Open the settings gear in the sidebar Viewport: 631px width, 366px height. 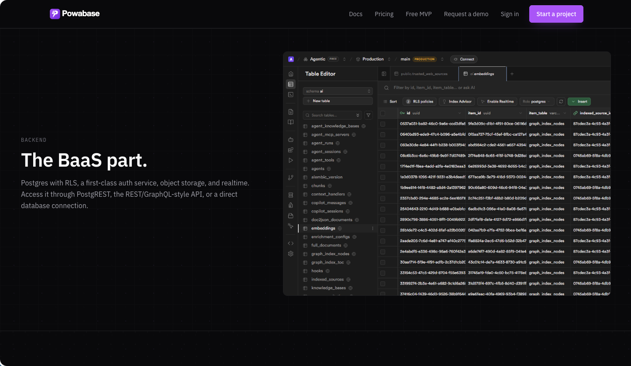point(291,253)
